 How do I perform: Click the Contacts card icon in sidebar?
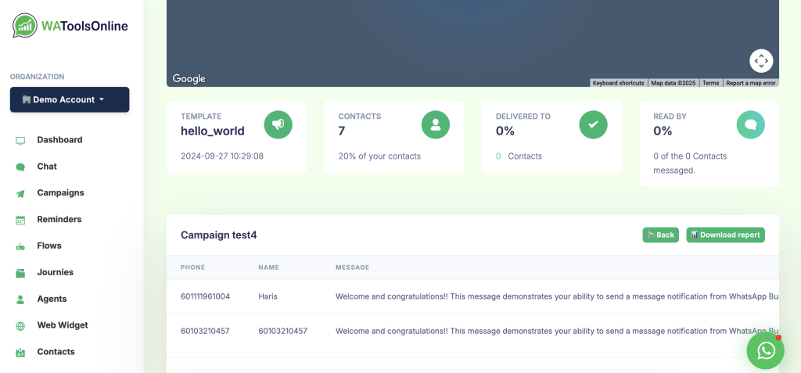(20, 353)
